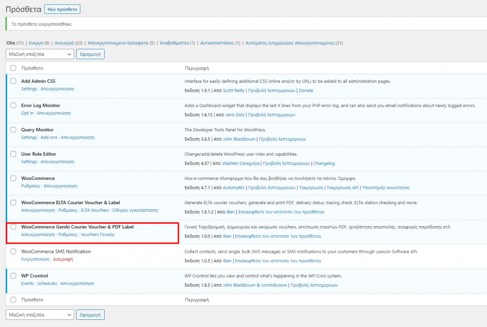Image resolution: width=487 pixels, height=327 pixels.
Task: Open the Changelog link for User Role Editor
Action: click(324, 163)
